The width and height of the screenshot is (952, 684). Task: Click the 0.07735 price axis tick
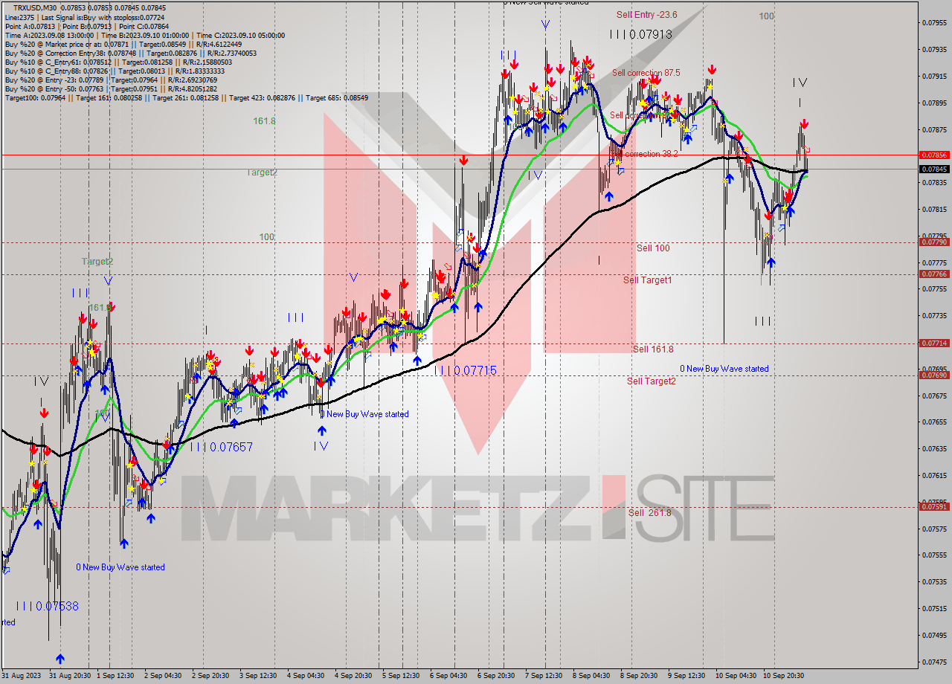tap(934, 315)
